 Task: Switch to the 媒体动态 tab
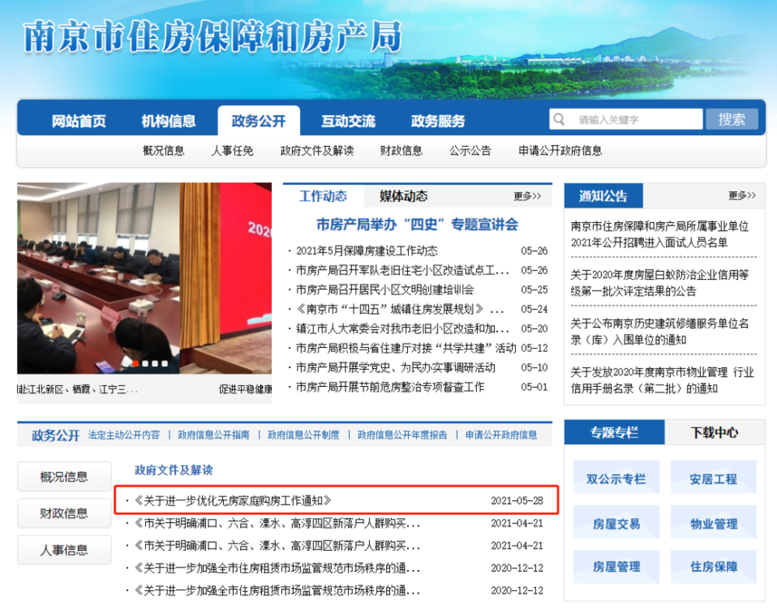point(403,197)
